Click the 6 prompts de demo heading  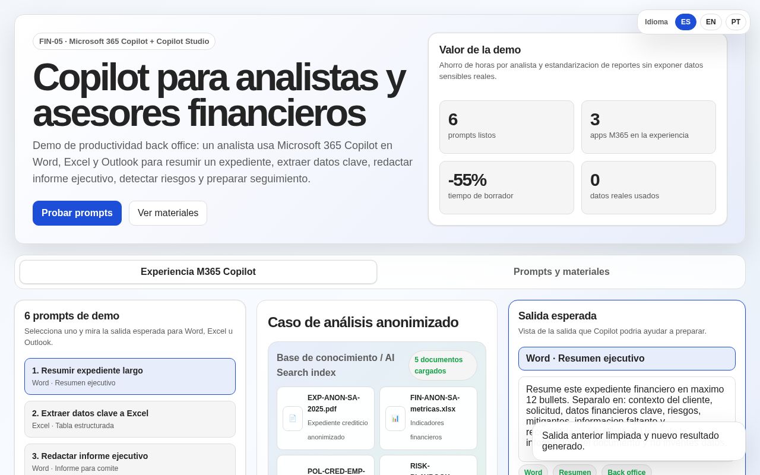tap(72, 316)
